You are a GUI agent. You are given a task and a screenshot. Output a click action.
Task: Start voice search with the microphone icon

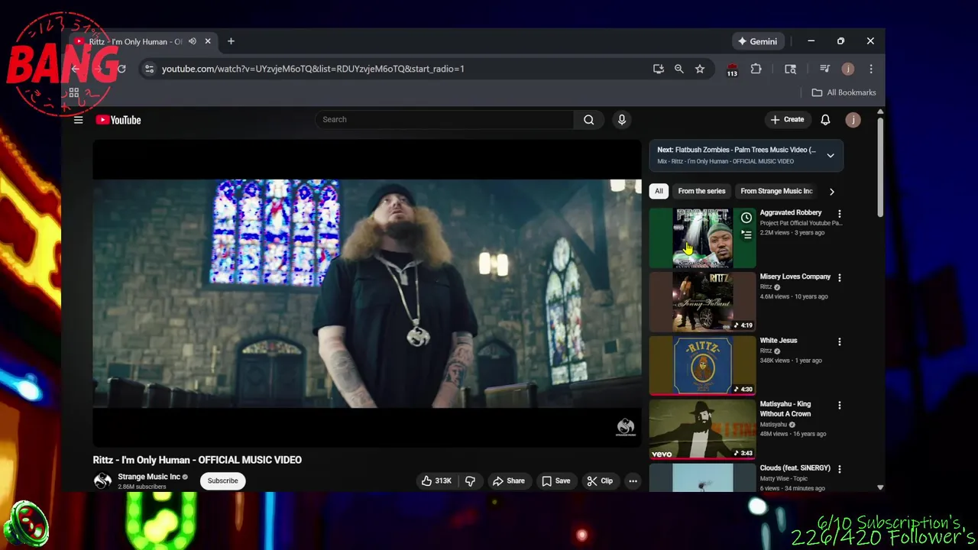(621, 119)
